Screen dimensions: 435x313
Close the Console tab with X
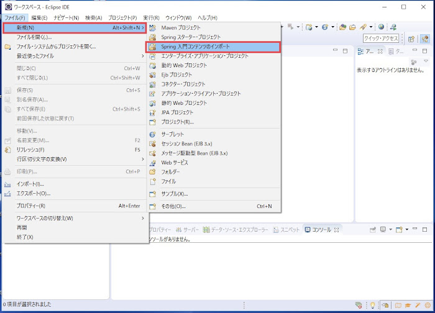pyautogui.click(x=337, y=230)
